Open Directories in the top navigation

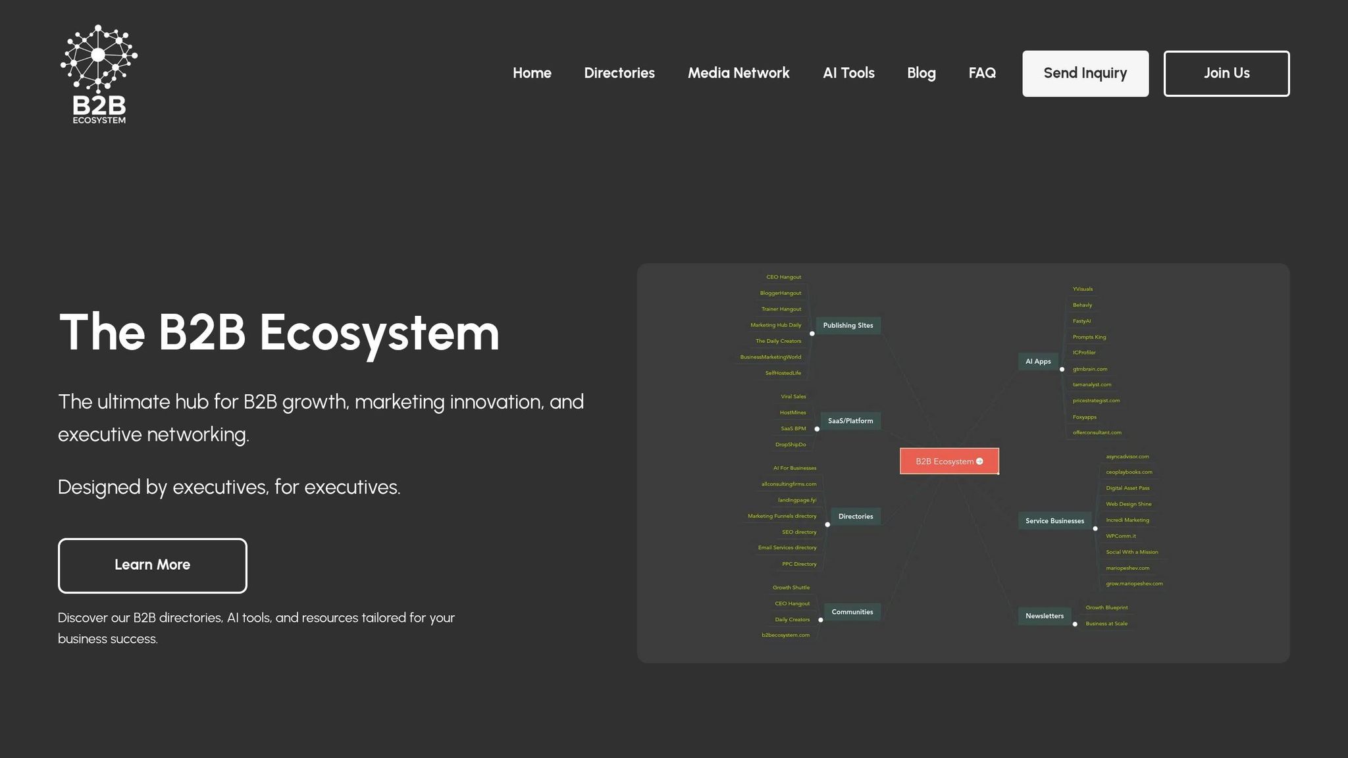(619, 73)
